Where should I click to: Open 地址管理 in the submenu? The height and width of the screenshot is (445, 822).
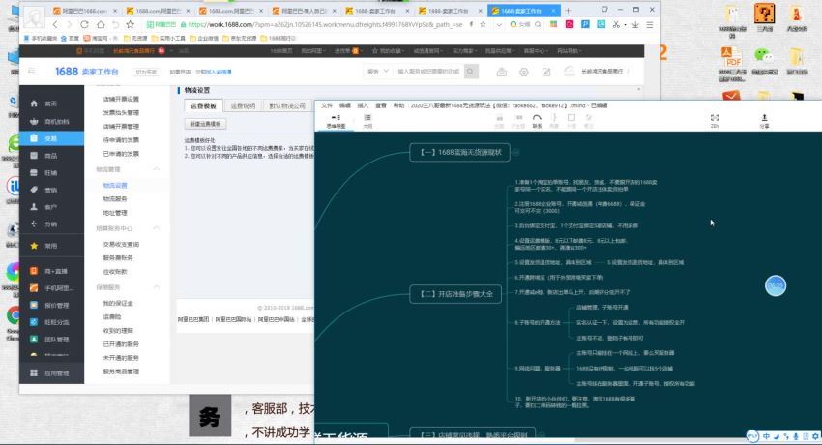(115, 213)
